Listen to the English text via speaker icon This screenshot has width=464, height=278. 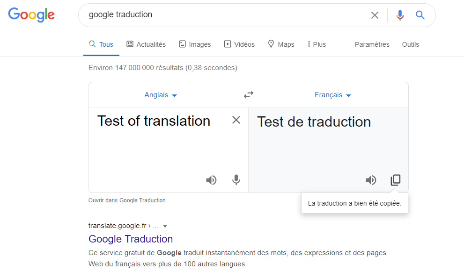pos(211,180)
